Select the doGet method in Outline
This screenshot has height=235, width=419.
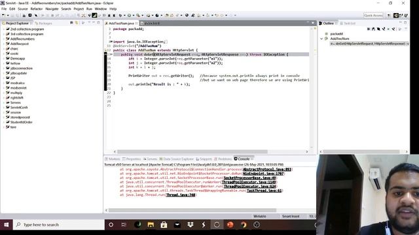(x=369, y=44)
